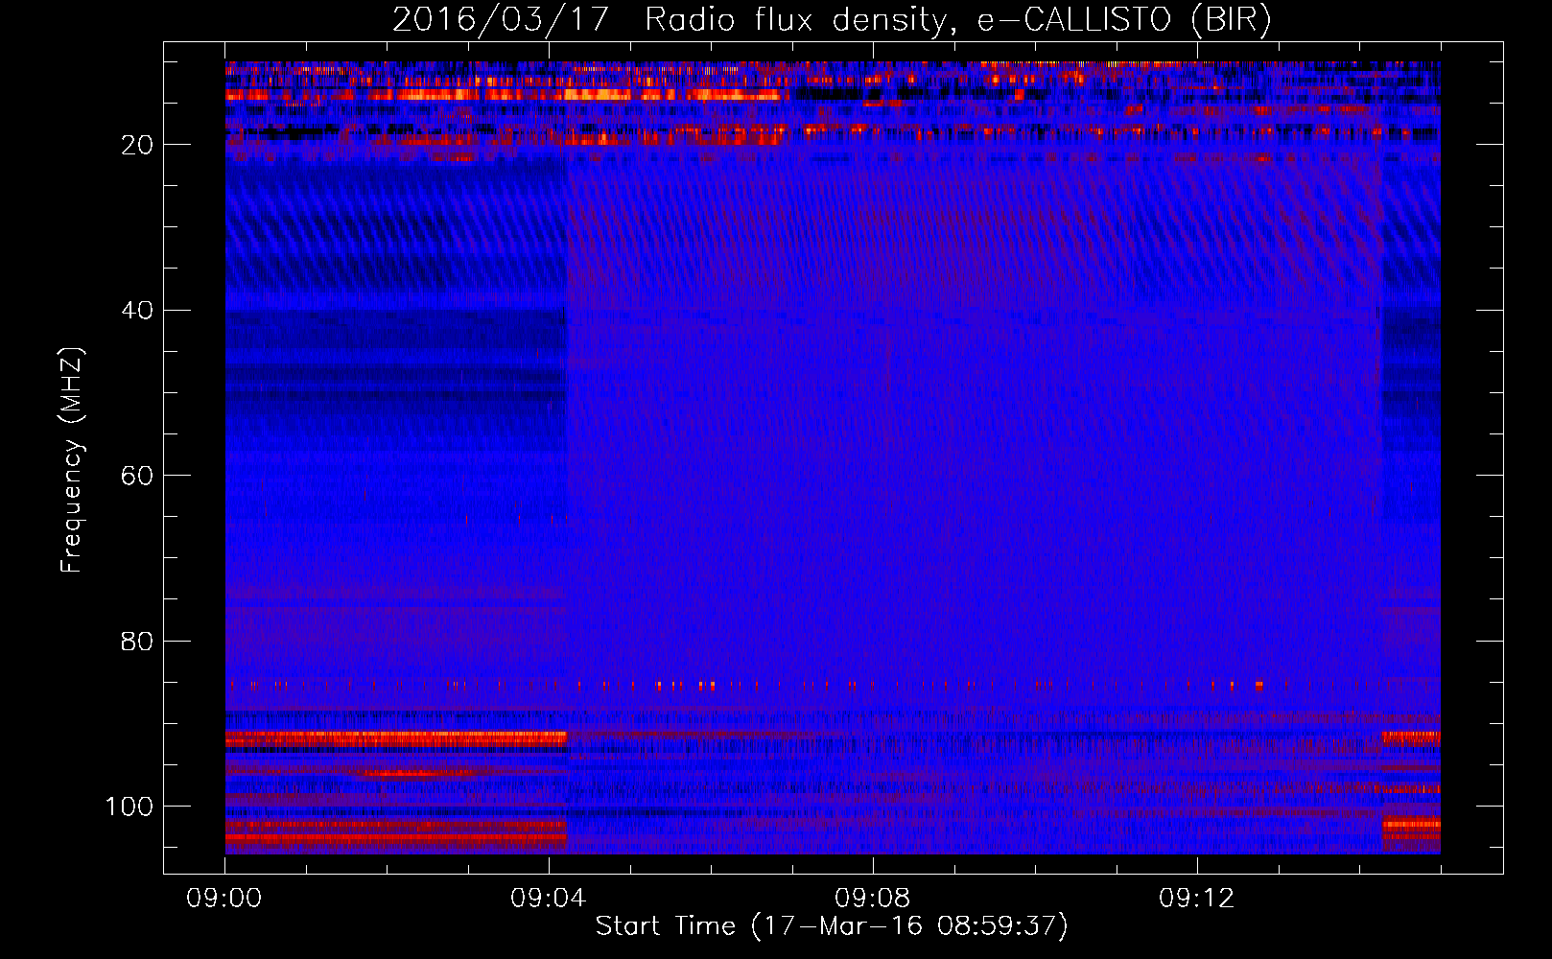Click the '80' frequency tick label
1552x959 pixels.
pyautogui.click(x=138, y=641)
